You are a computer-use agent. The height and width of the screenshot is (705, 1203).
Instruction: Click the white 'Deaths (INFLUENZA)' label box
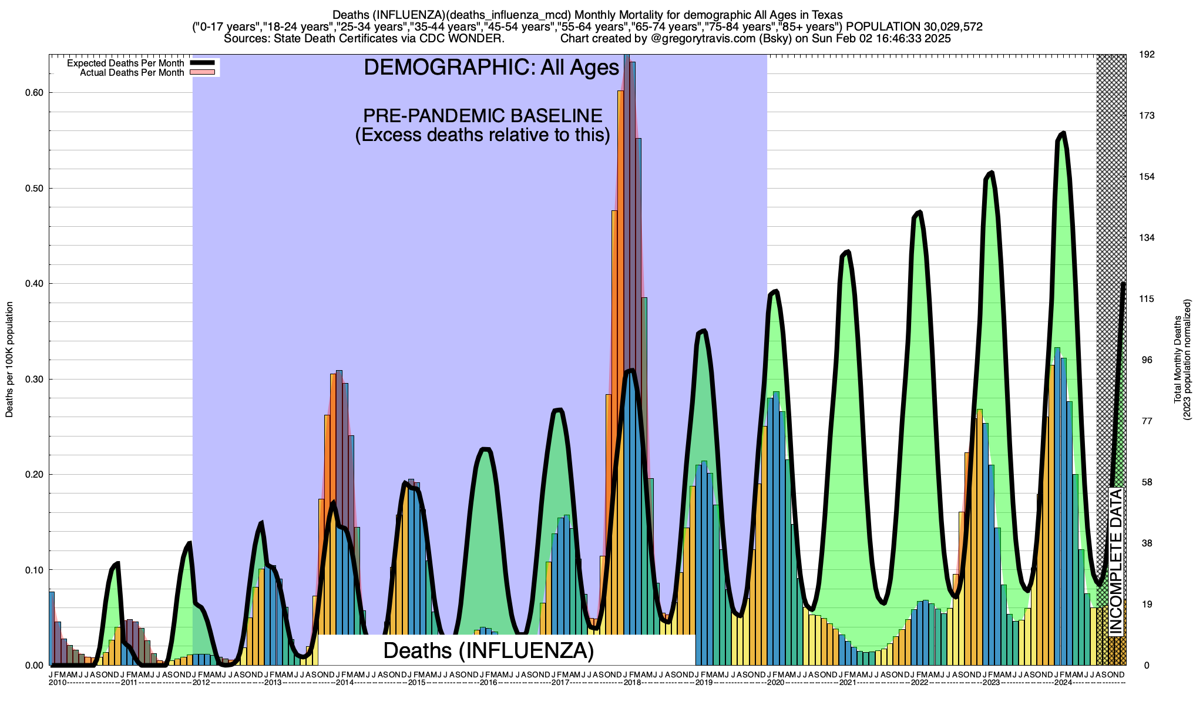click(x=488, y=650)
